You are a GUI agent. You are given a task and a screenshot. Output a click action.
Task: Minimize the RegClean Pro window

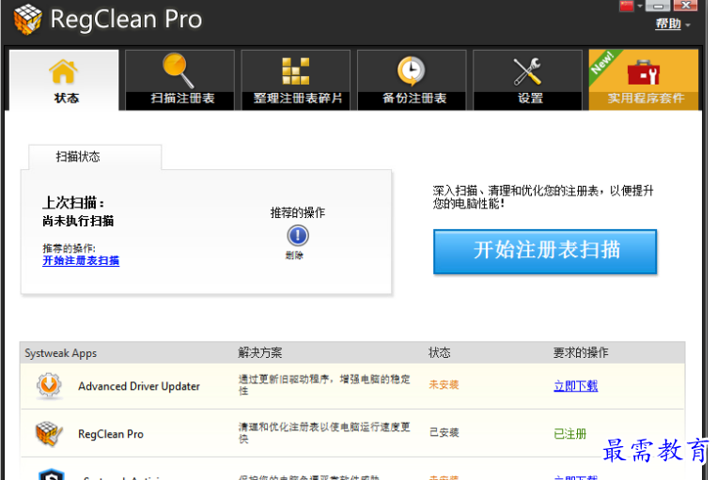(x=658, y=6)
